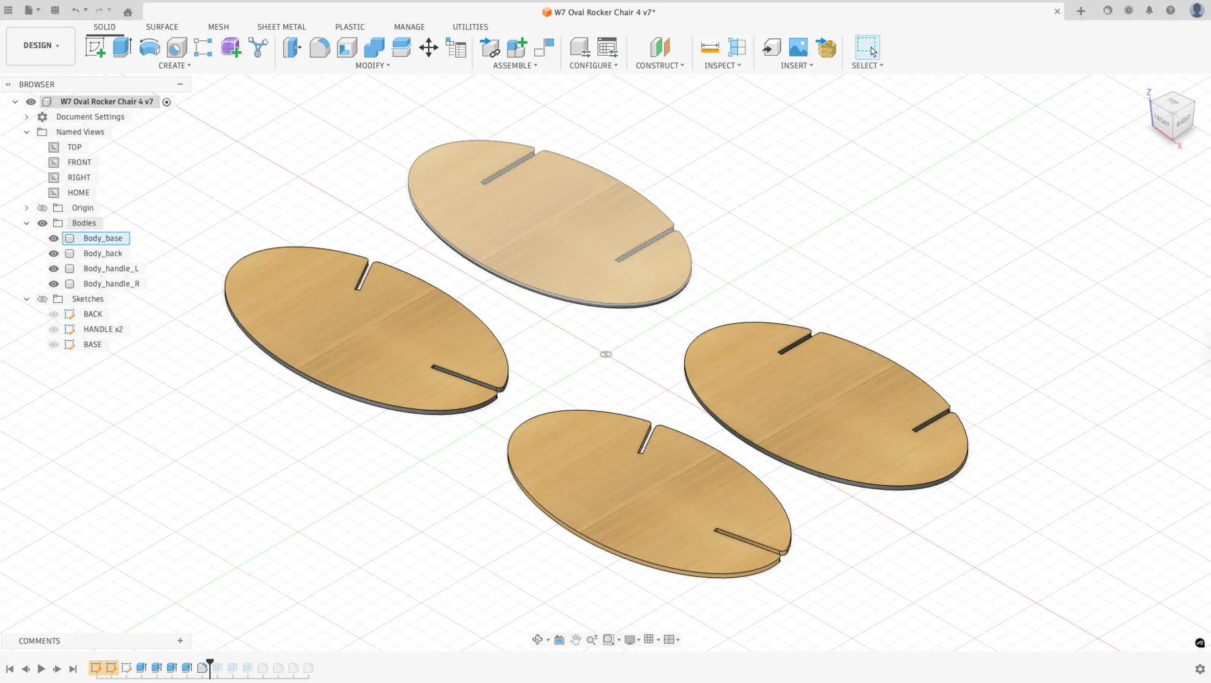Select the Move/Copy tool
This screenshot has width=1211, height=683.
coord(429,47)
